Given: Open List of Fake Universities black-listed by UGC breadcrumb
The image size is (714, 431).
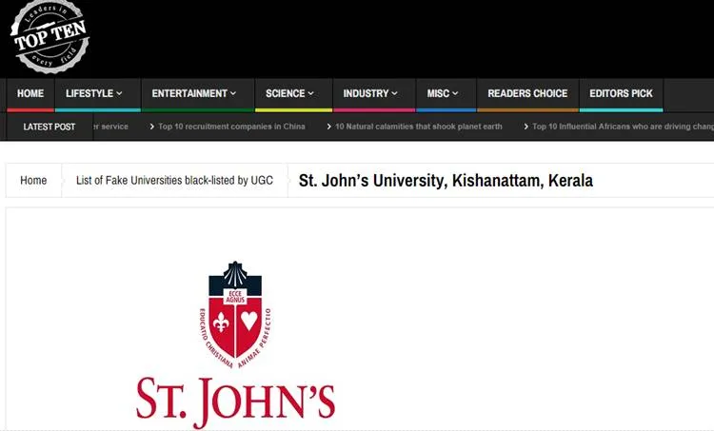Looking at the screenshot, I should coord(174,180).
